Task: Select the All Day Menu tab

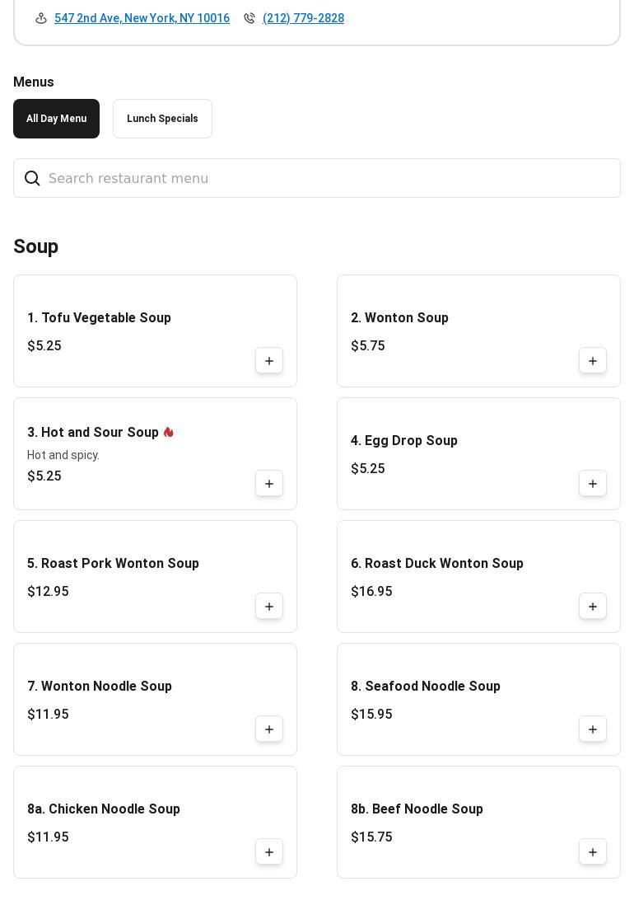Action: coord(56,119)
